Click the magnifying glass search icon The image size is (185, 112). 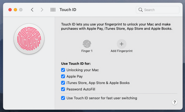140,10
